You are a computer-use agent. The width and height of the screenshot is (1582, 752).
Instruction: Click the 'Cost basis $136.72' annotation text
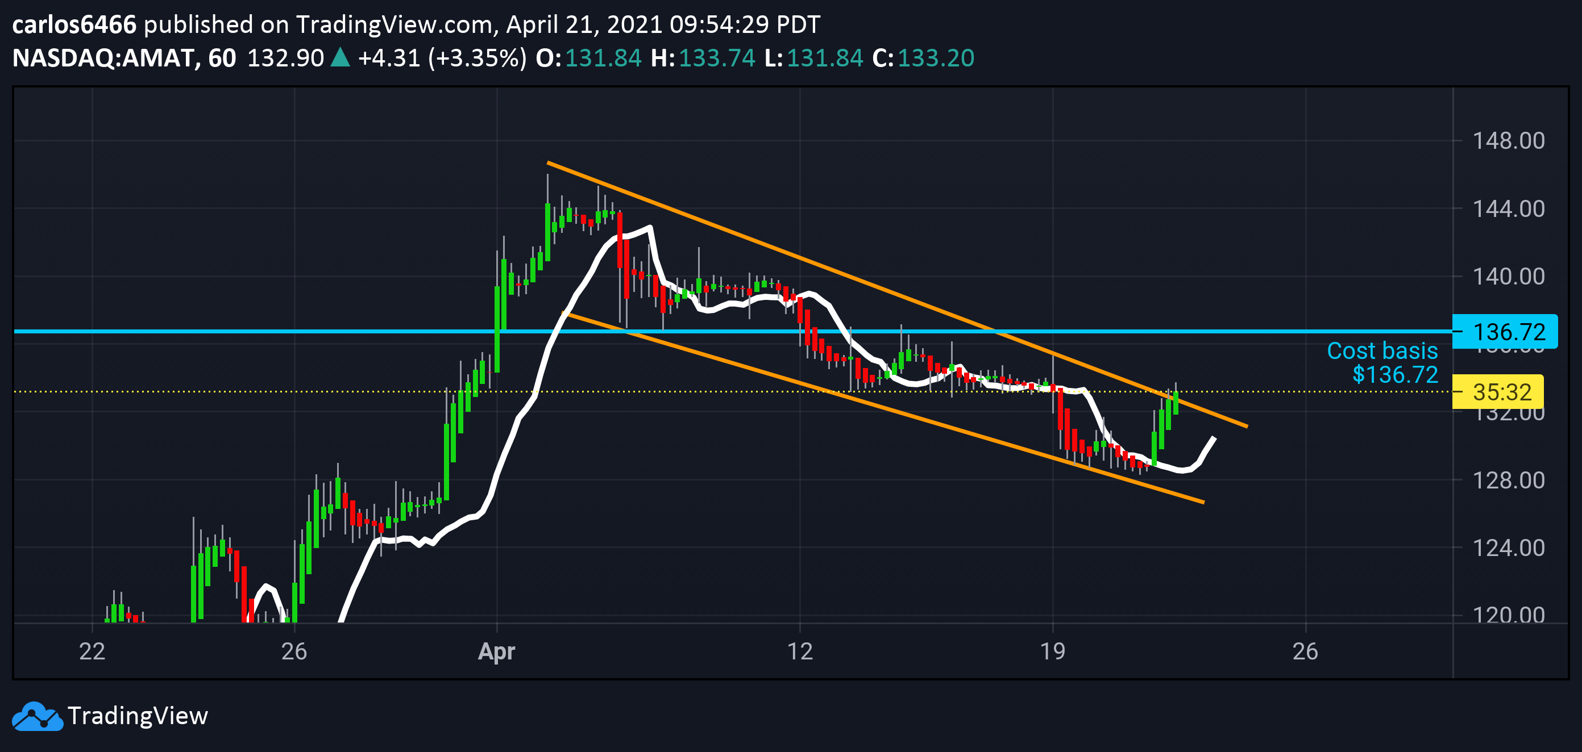(x=1382, y=362)
